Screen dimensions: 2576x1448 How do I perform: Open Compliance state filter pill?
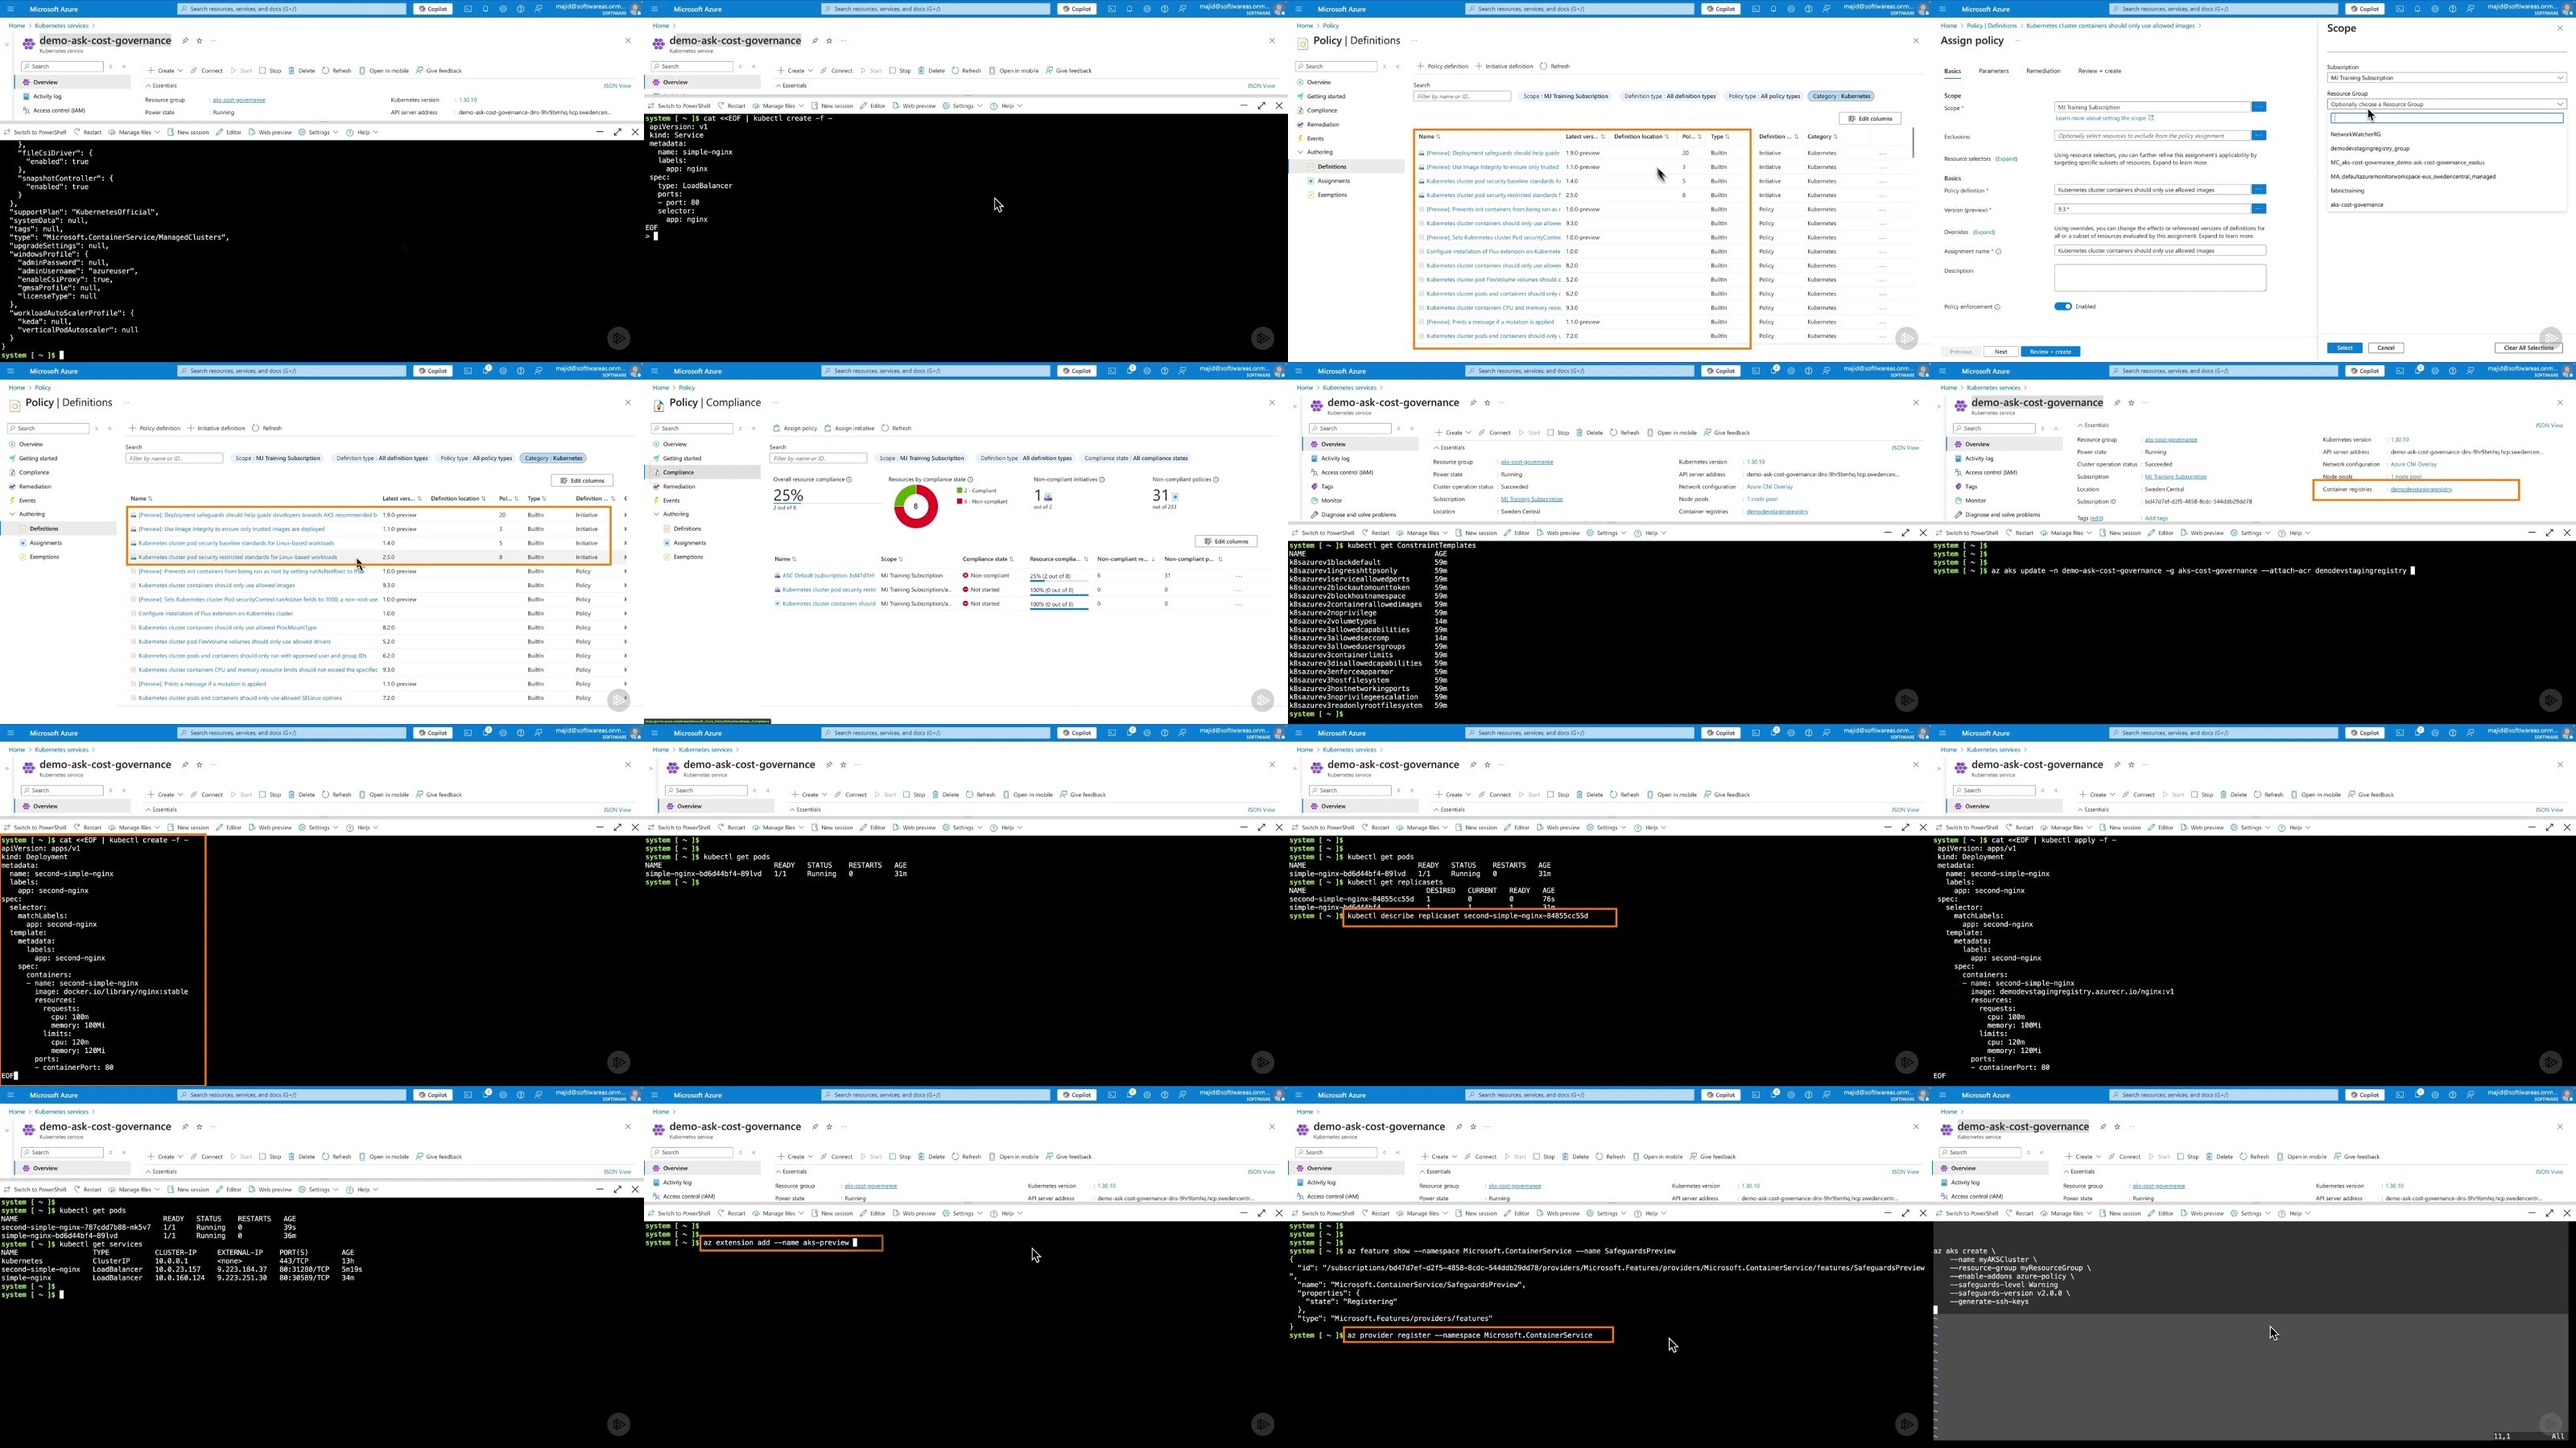click(x=1136, y=459)
